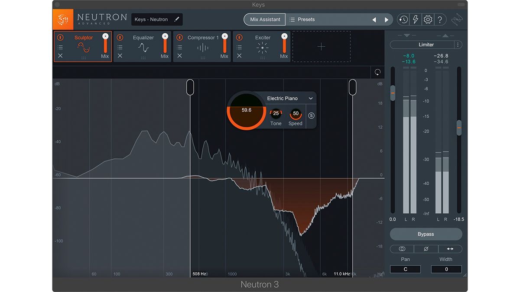Image resolution: width=520 pixels, height=292 pixels.
Task: Adjust the Compressor 1 Mix slider
Action: (224, 43)
